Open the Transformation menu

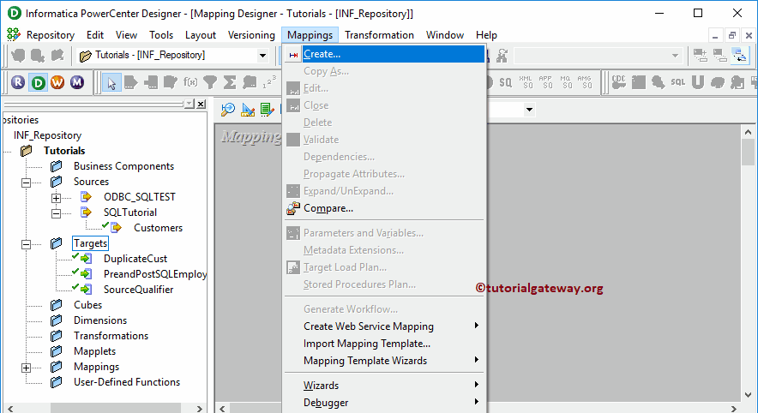379,35
